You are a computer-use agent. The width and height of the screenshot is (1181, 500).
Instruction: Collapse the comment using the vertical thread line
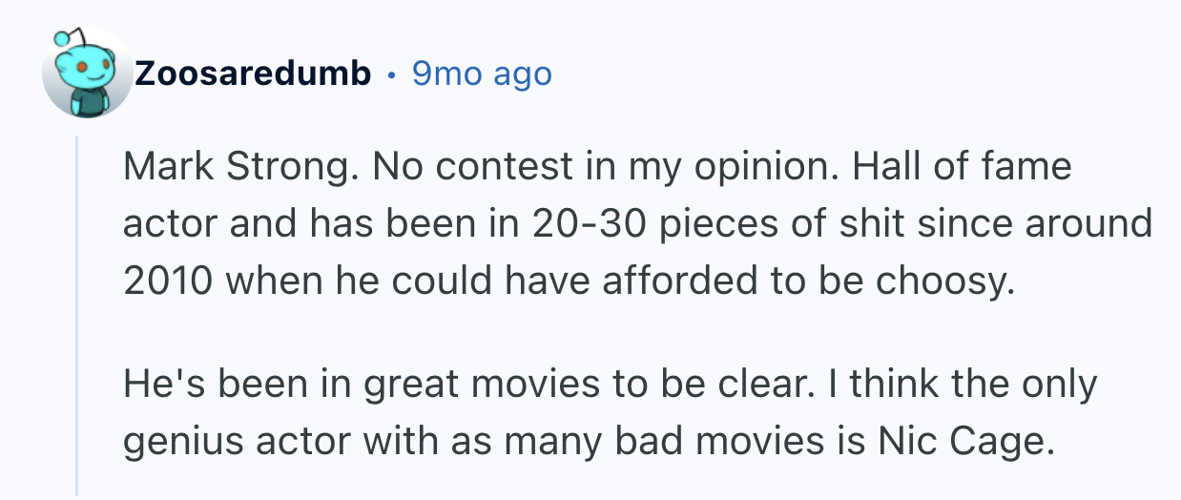[77, 315]
